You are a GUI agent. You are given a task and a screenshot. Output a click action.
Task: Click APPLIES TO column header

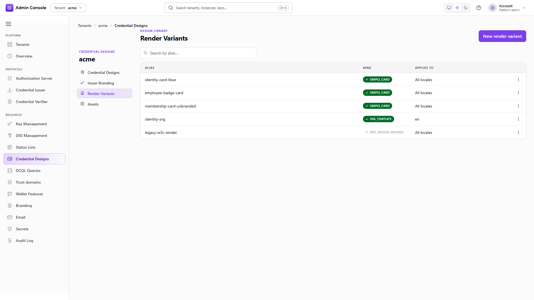424,68
